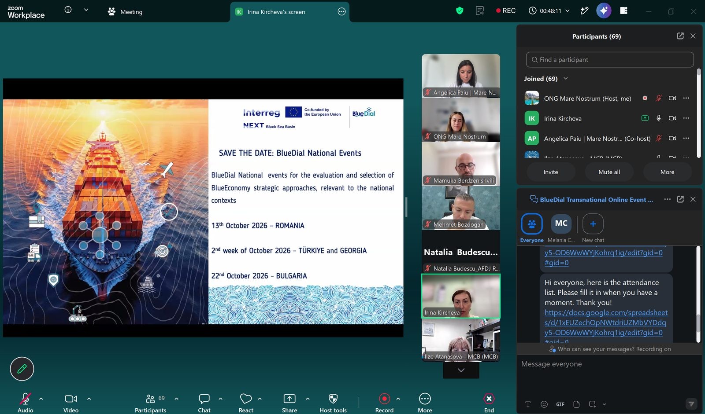Open the attendance list Google spreadsheet link
This screenshot has width=705, height=414.
pos(606,322)
